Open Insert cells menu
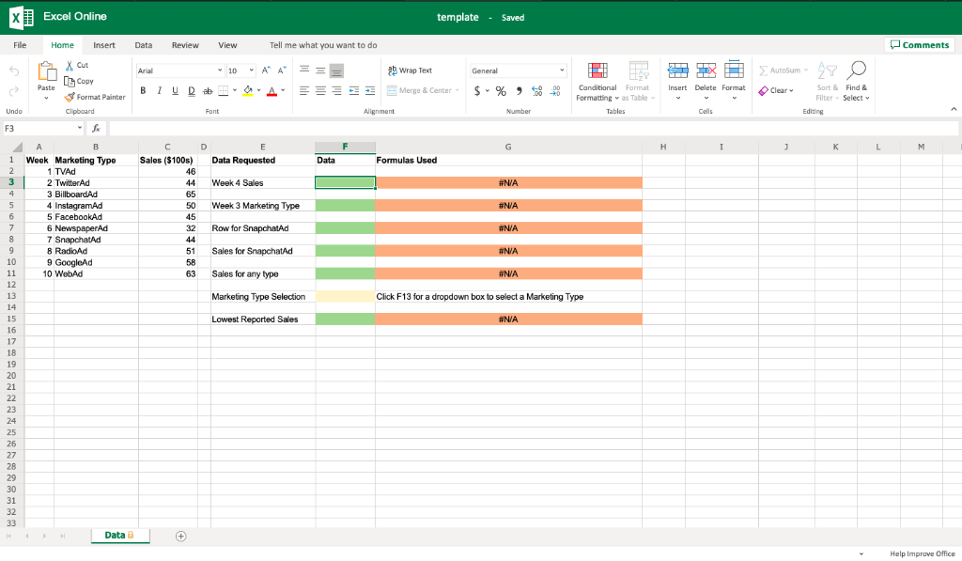 pos(677,81)
